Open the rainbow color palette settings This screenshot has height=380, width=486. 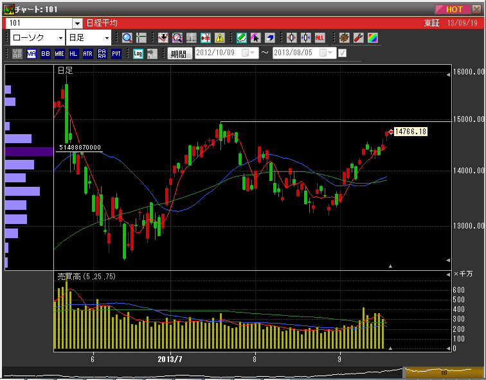point(373,38)
